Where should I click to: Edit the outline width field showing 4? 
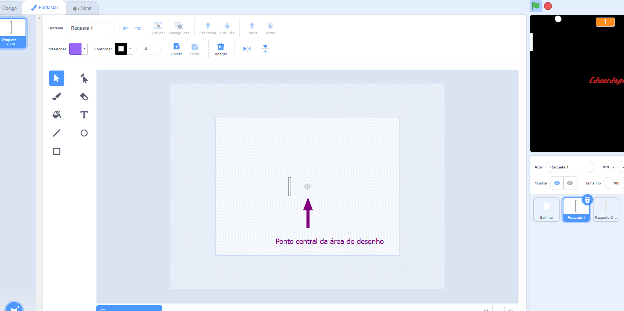click(x=148, y=49)
